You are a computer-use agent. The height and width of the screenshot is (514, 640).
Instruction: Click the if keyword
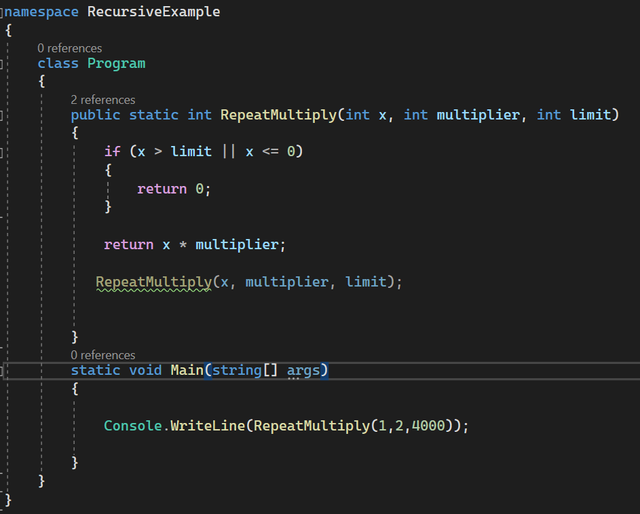coord(112,151)
